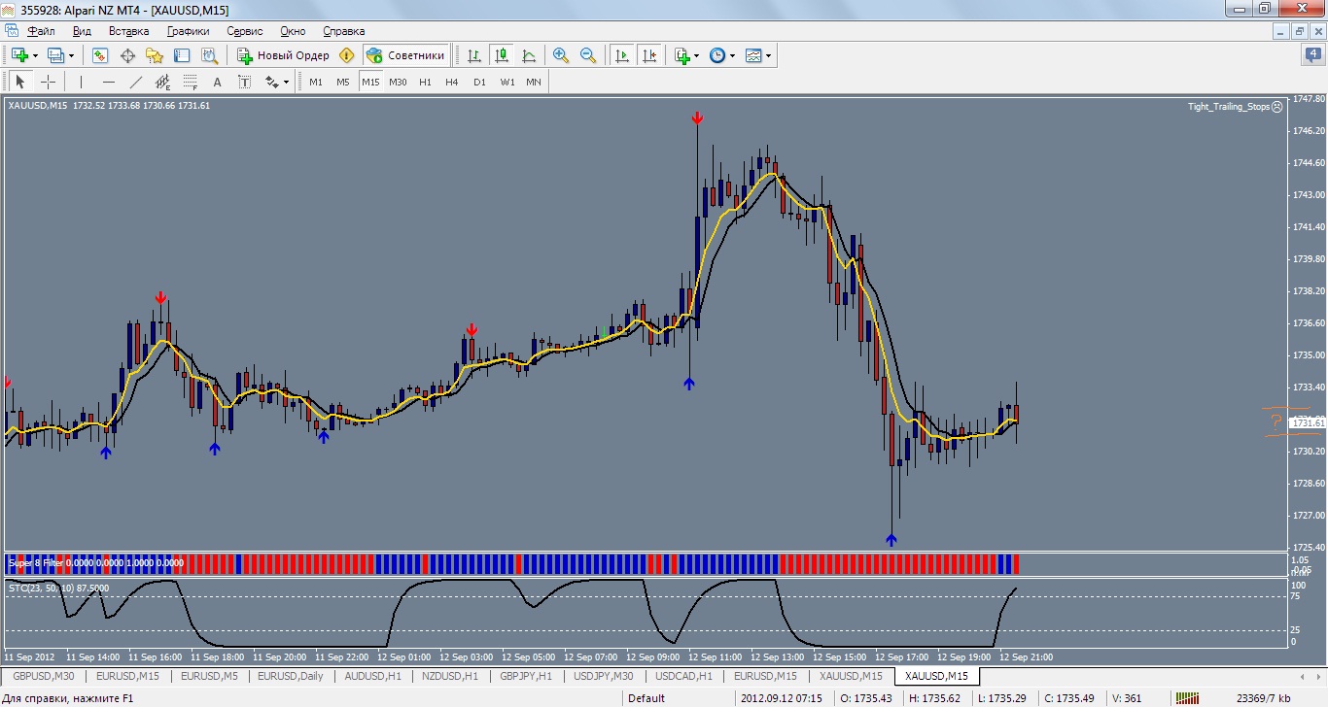The image size is (1328, 707).
Task: Show the Terminal window
Action: click(x=182, y=55)
